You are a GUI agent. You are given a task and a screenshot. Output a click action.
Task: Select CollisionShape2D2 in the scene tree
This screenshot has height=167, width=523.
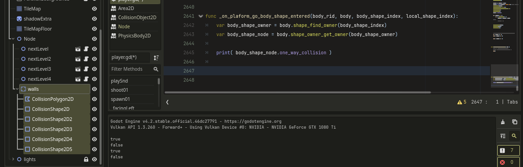click(52, 119)
